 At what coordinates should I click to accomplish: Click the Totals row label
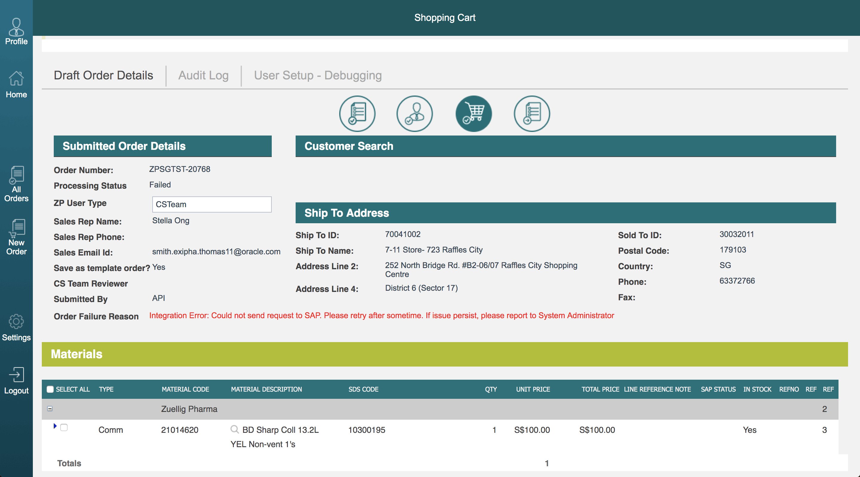tap(69, 463)
